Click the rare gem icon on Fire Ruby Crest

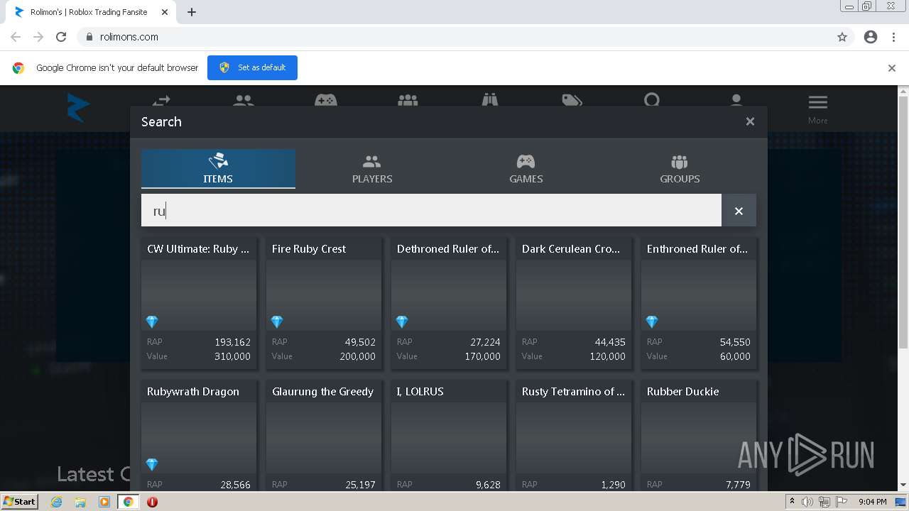click(277, 322)
